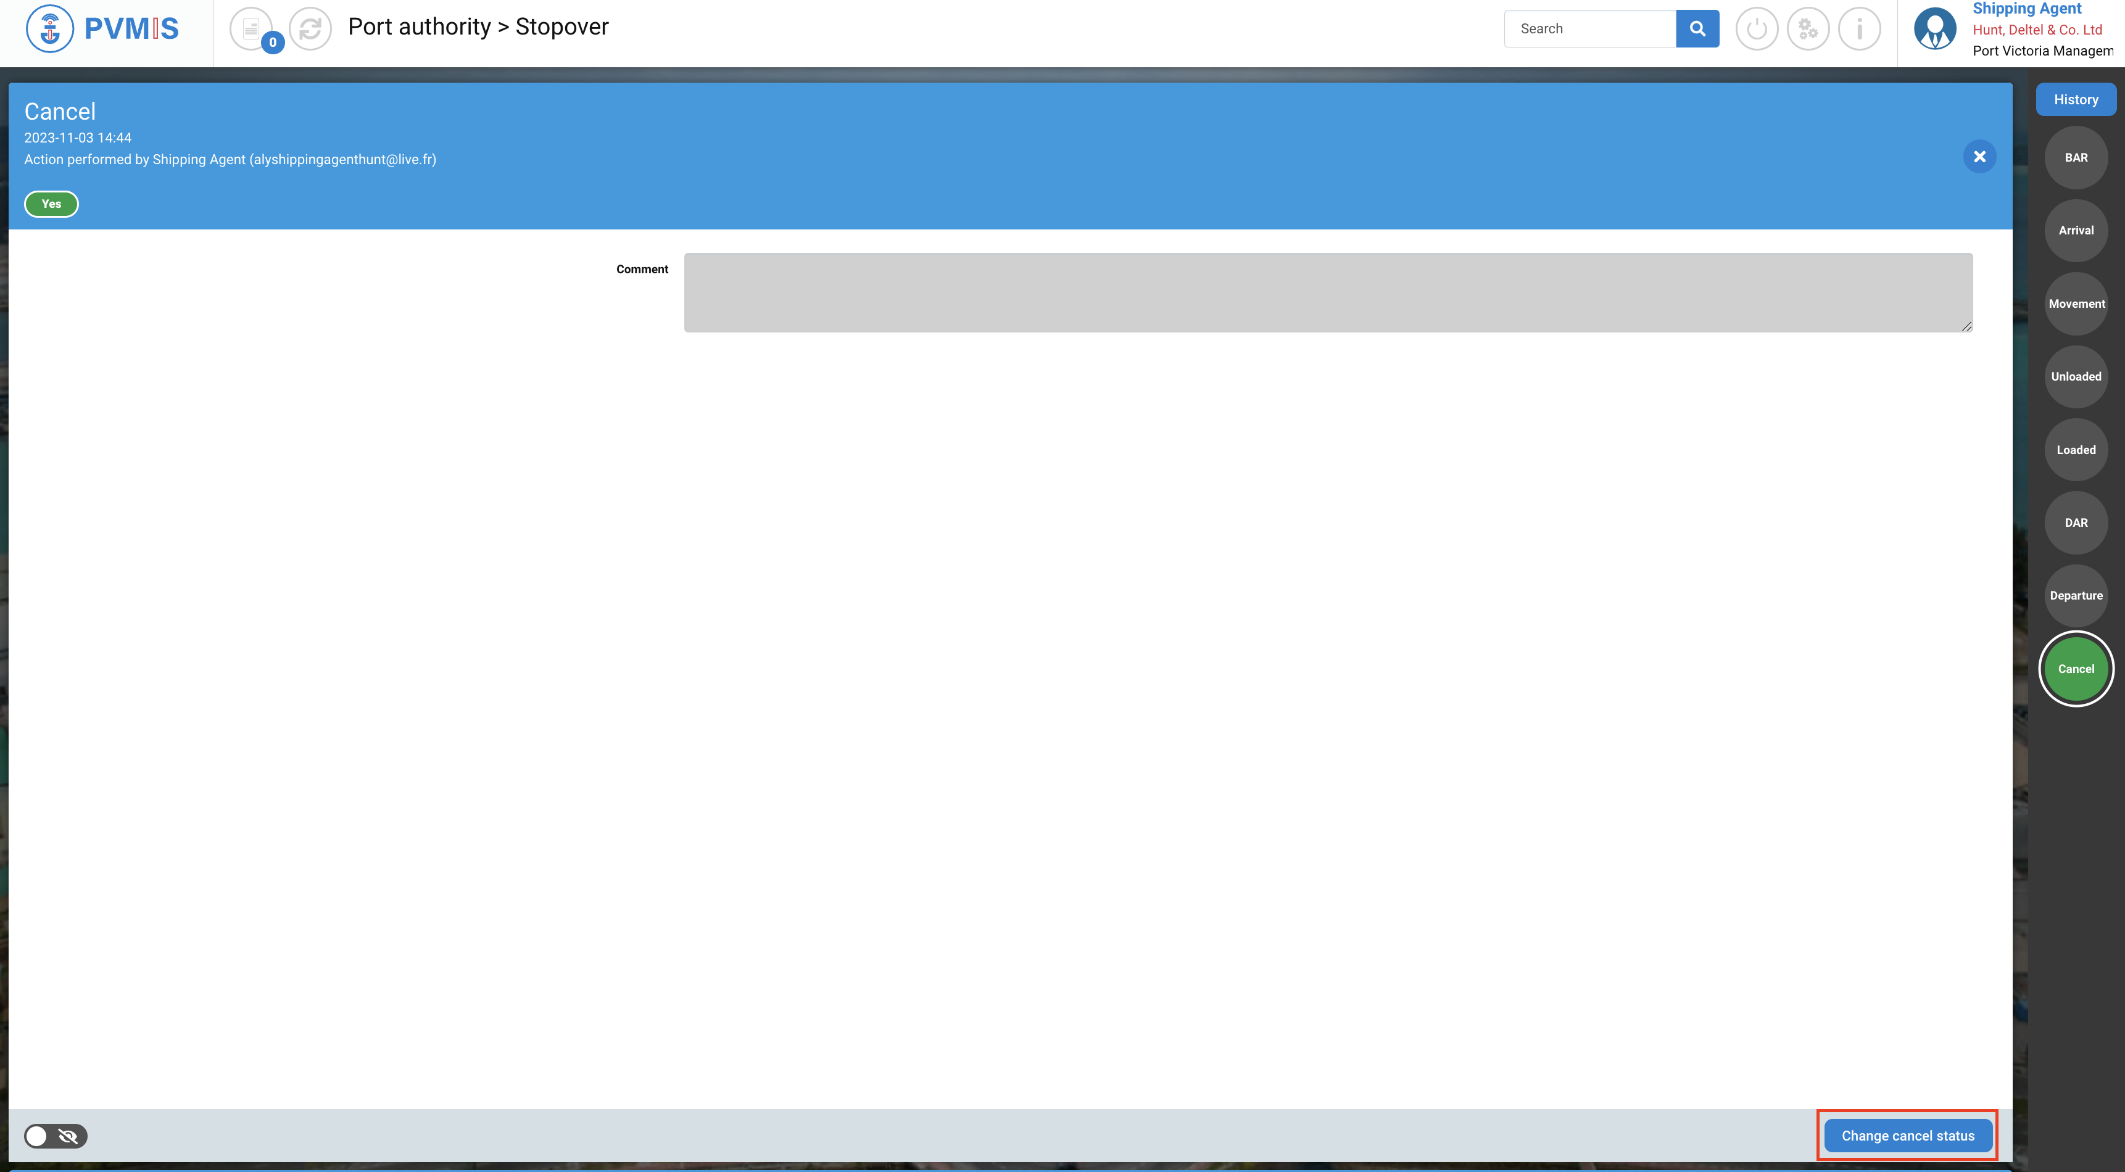2125x1172 pixels.
Task: Click the information icon
Action: point(1860,29)
